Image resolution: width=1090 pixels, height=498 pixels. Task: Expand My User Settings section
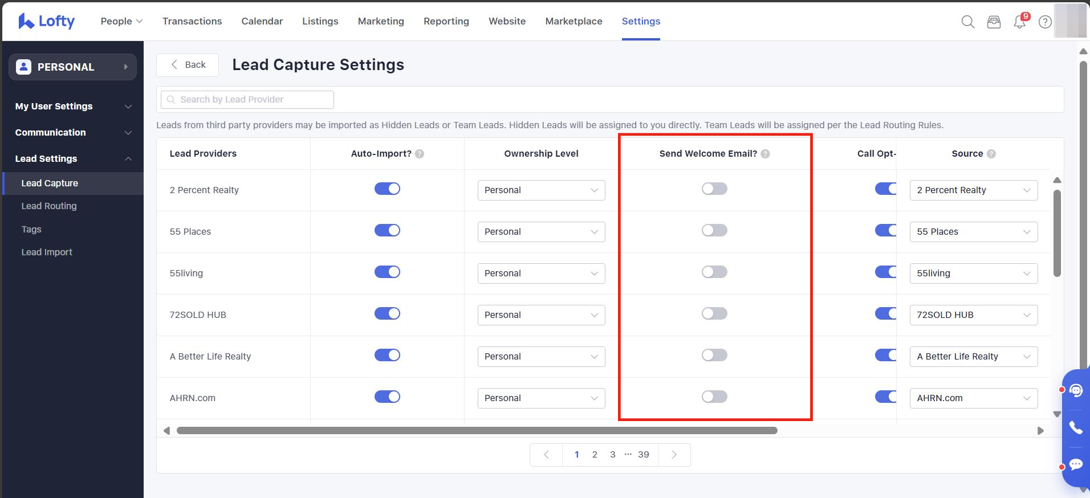point(73,107)
